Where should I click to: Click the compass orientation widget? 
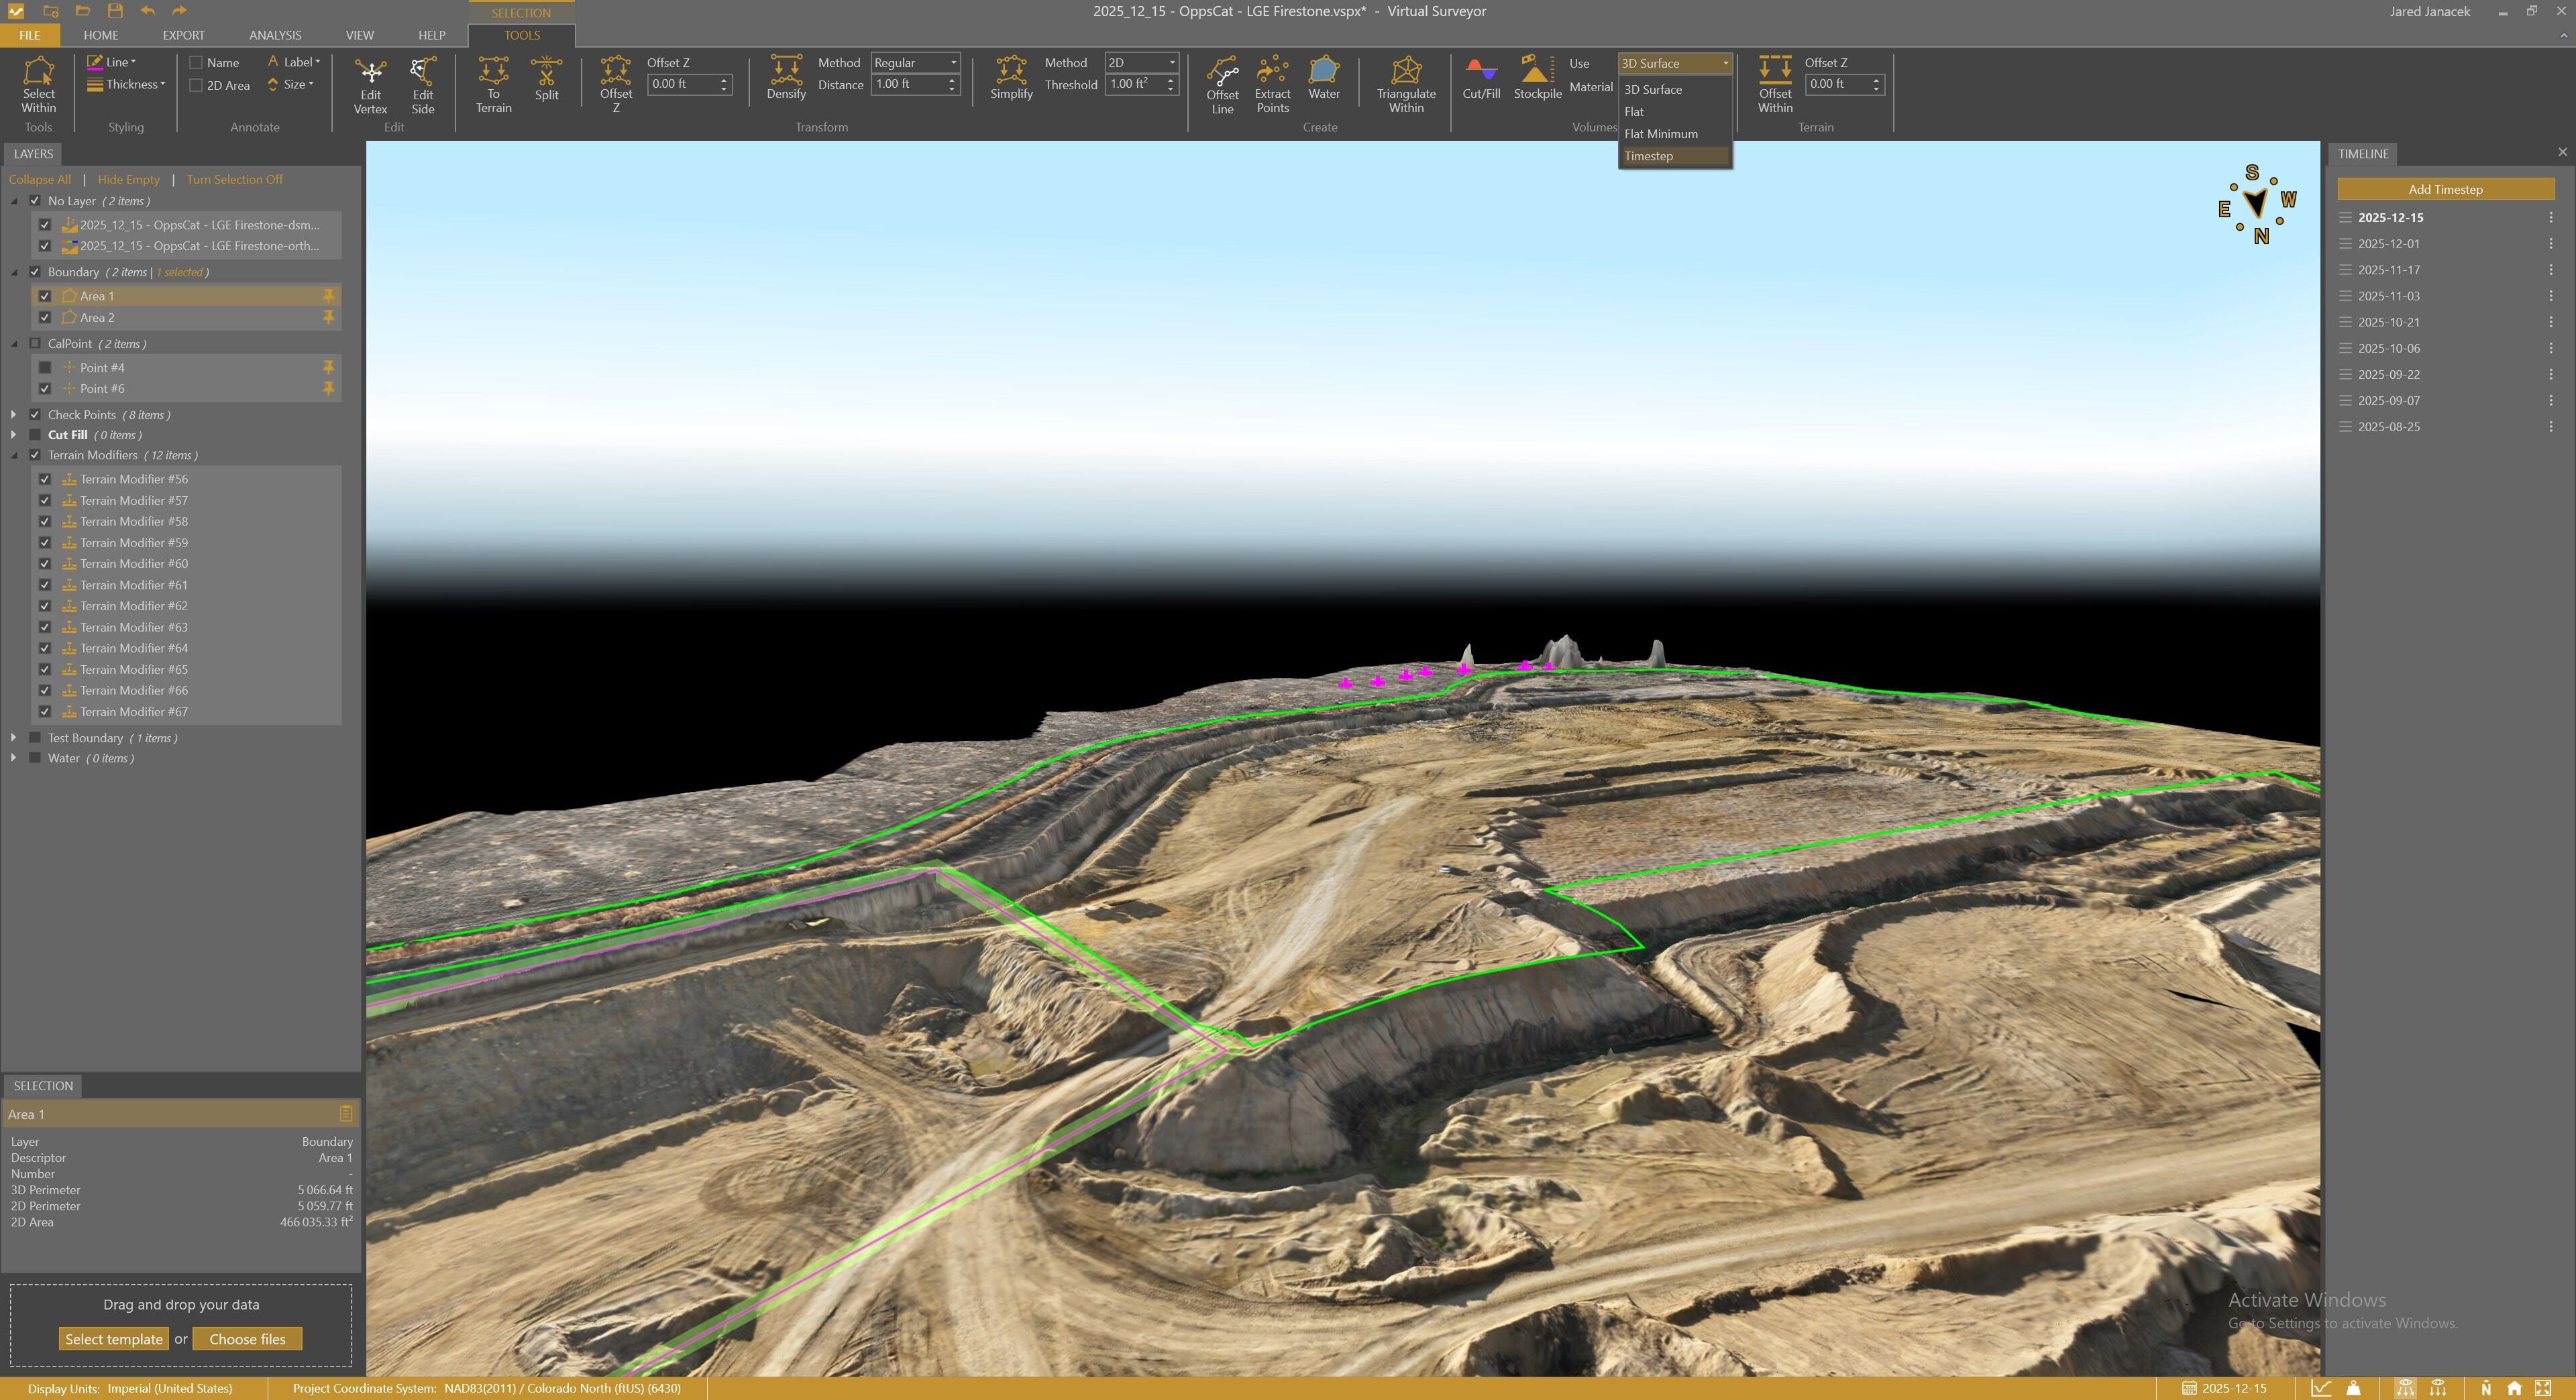tap(2257, 205)
